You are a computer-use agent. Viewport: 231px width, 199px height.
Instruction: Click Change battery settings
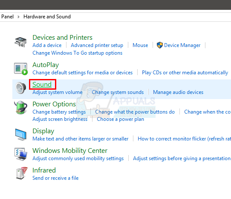tap(59, 112)
